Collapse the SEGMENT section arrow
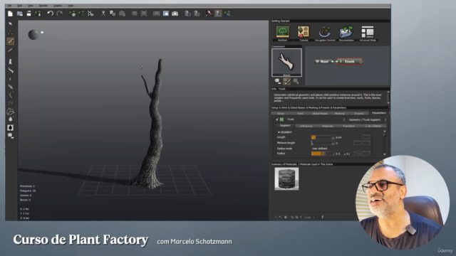The width and height of the screenshot is (456, 256). (279, 132)
